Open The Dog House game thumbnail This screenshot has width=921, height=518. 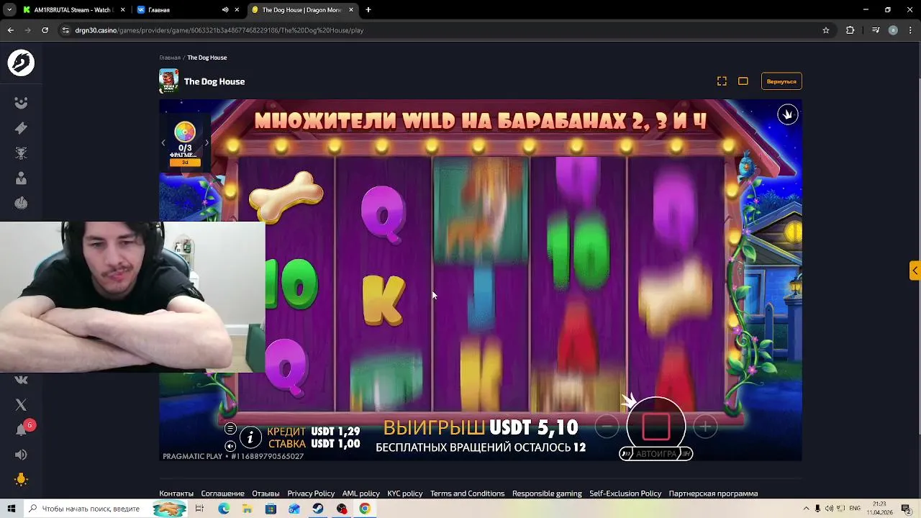[x=169, y=81]
